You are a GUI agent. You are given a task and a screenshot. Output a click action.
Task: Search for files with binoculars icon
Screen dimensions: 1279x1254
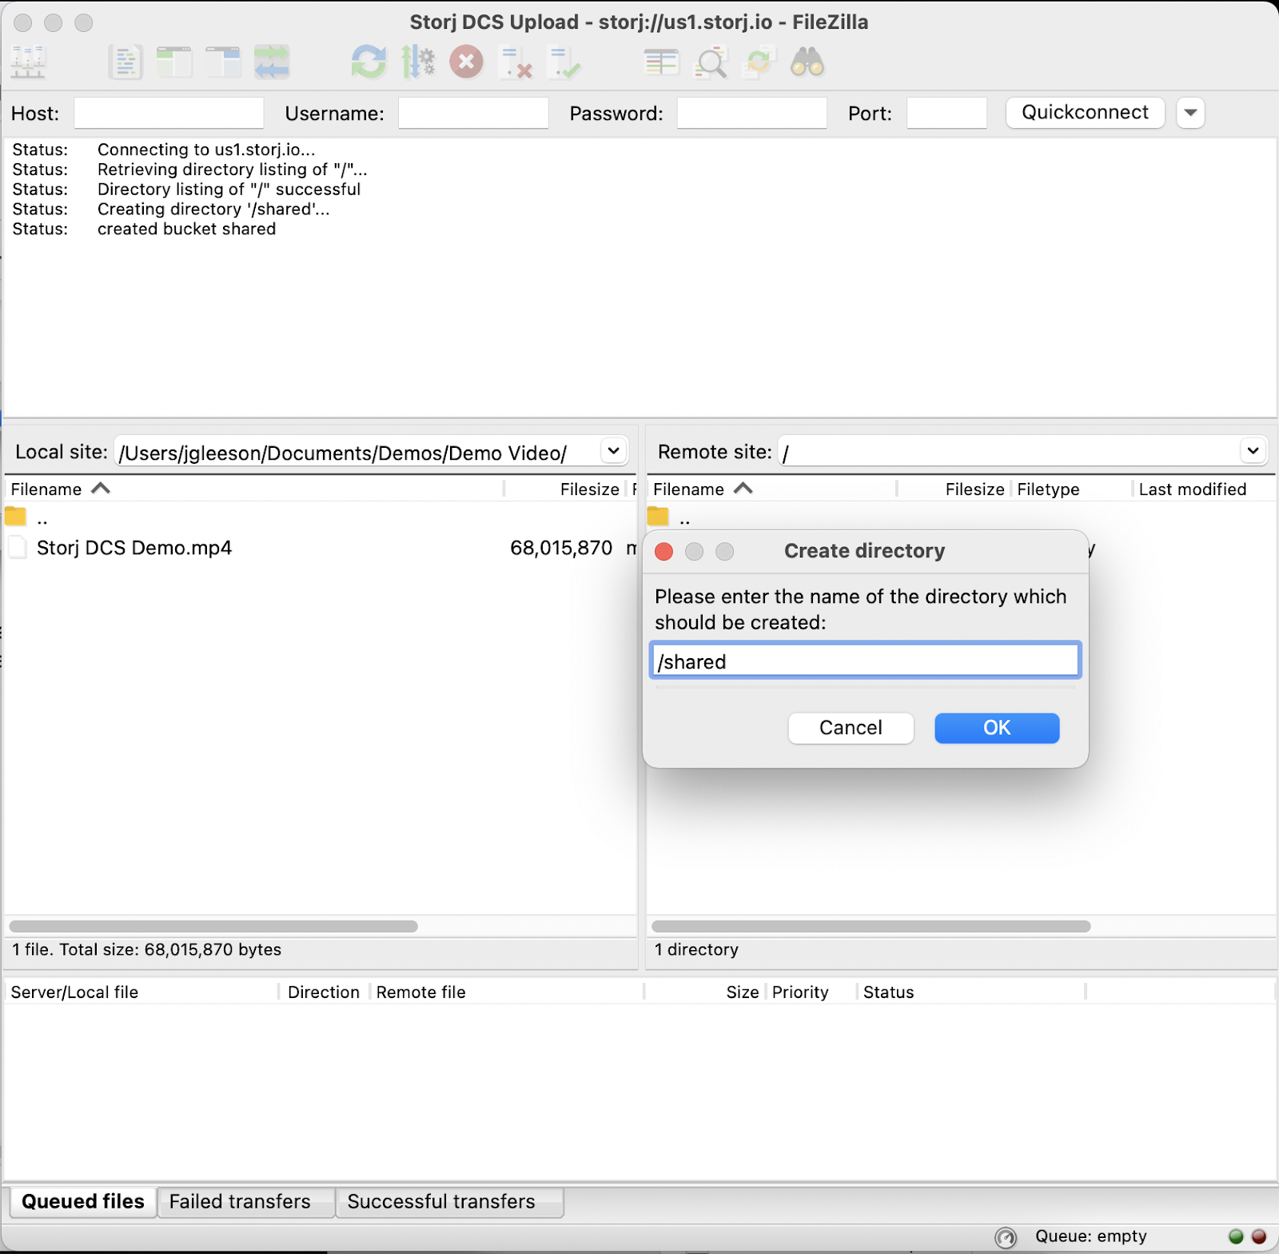(807, 62)
